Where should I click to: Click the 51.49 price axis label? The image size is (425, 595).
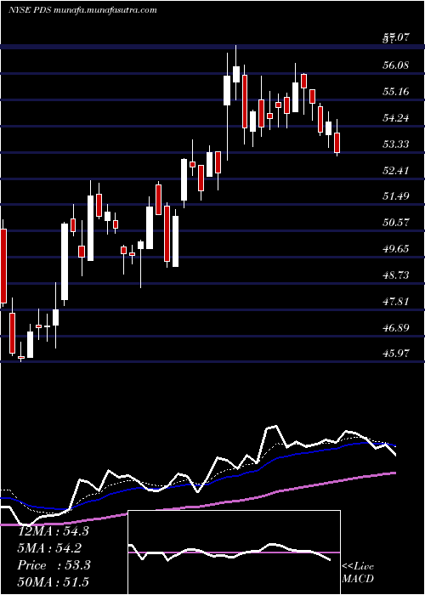(395, 196)
